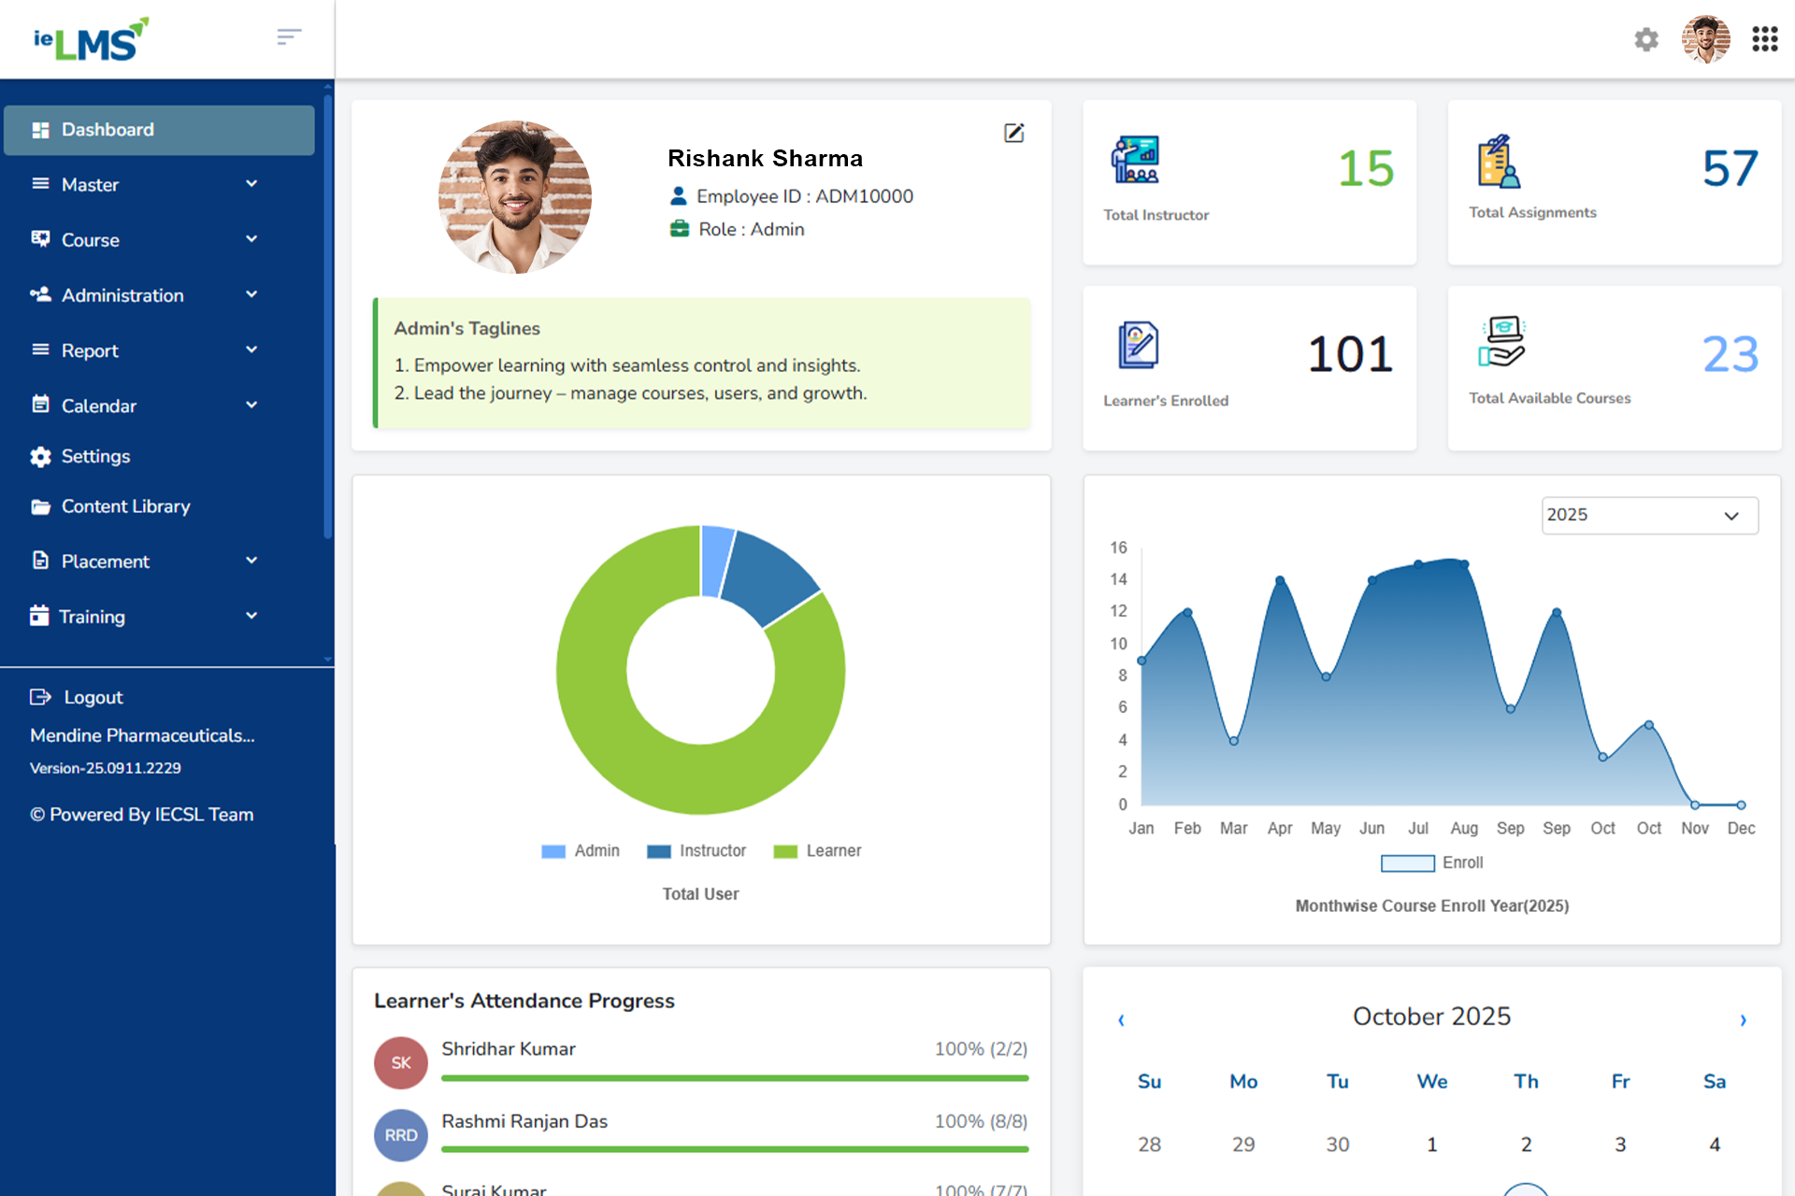The image size is (1795, 1196).
Task: Select the Dashboard icon in the sidebar
Action: coord(41,129)
